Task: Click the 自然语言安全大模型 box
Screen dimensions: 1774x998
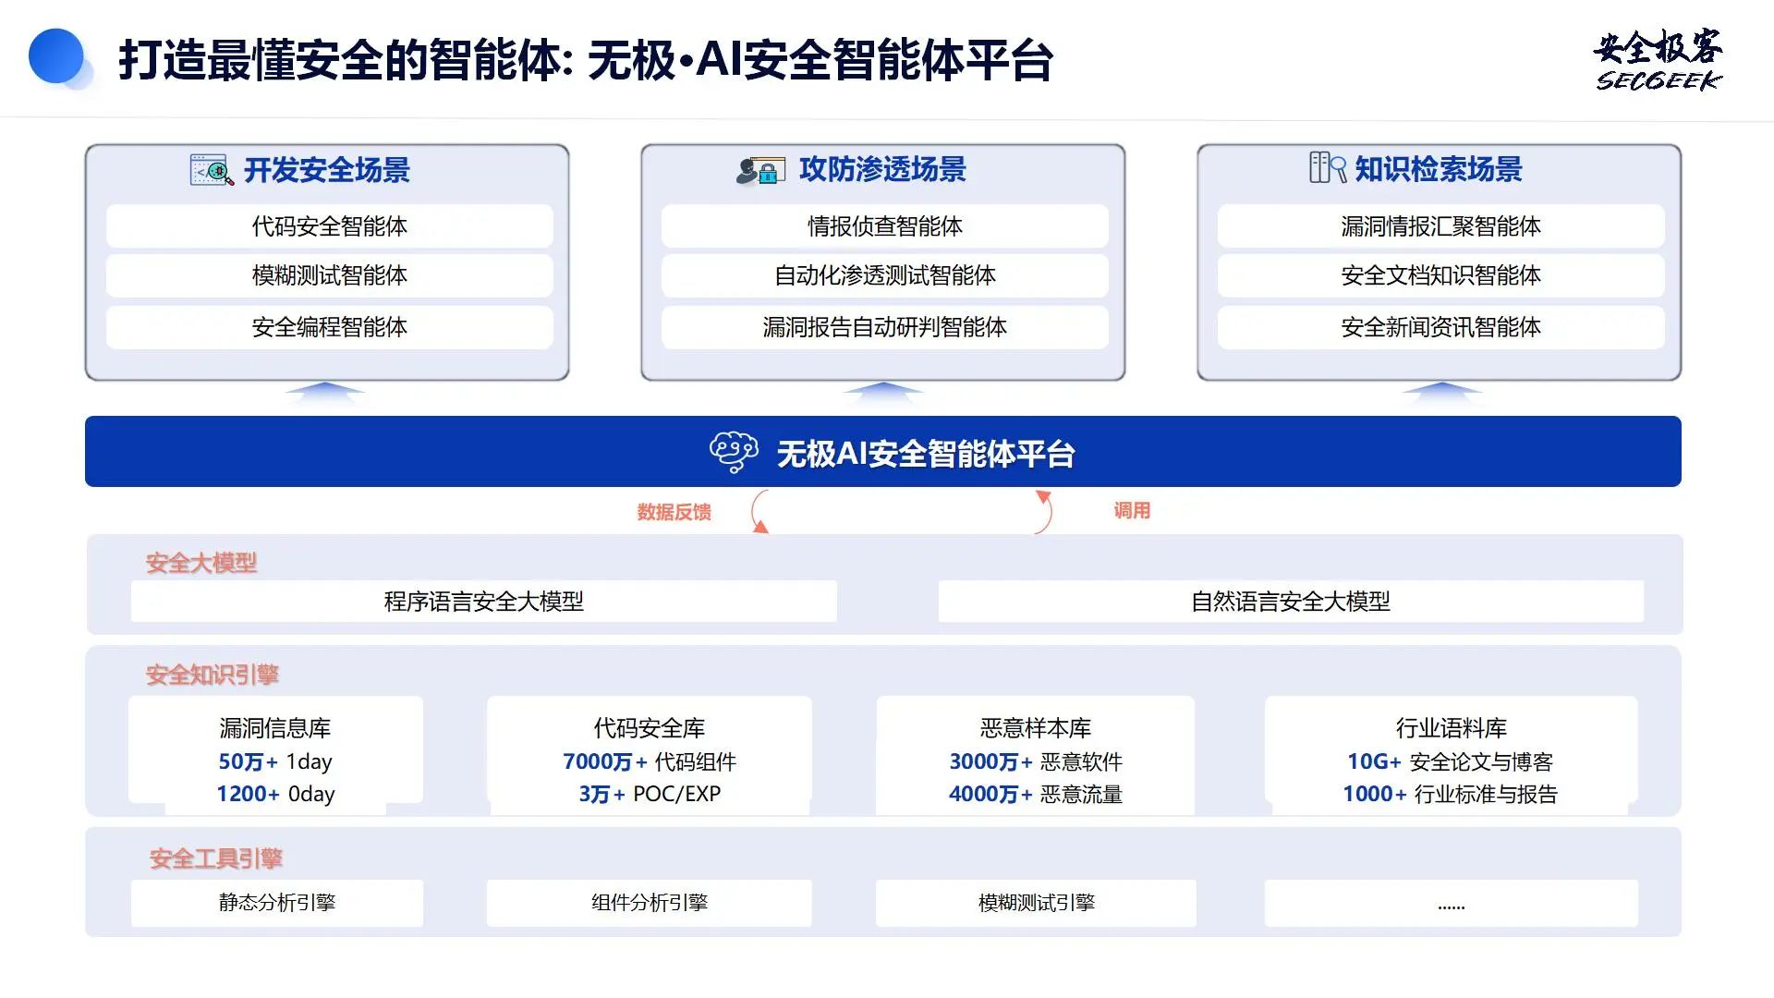Action: tap(1291, 602)
